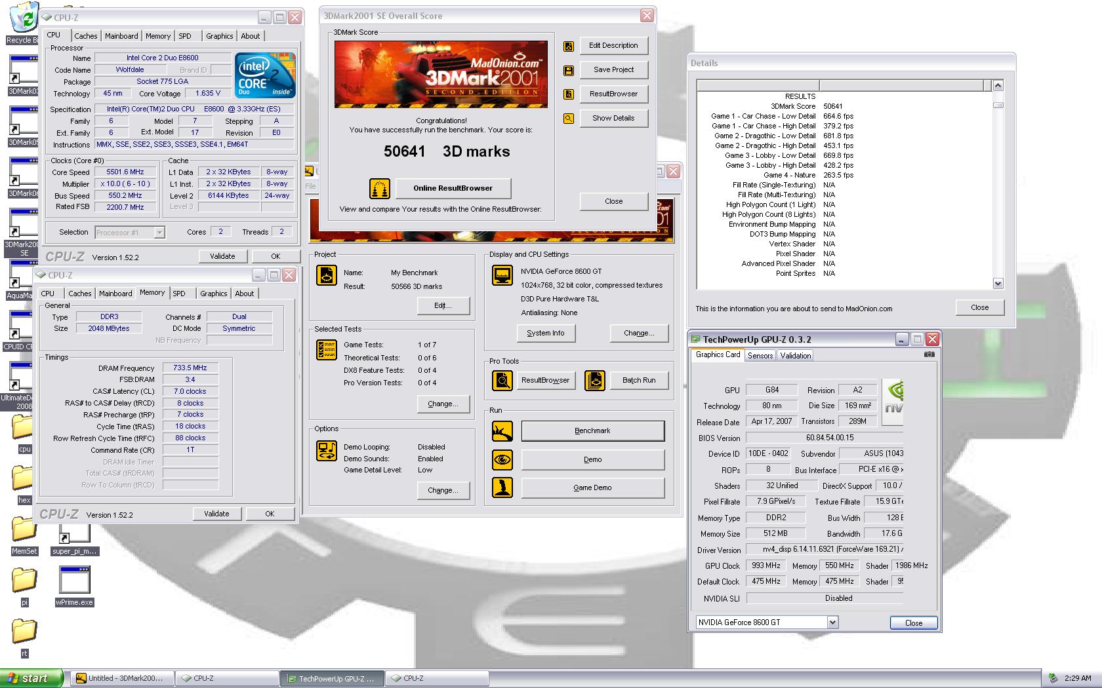Click Close button in GPU-Z
The height and width of the screenshot is (688, 1102).
point(914,623)
